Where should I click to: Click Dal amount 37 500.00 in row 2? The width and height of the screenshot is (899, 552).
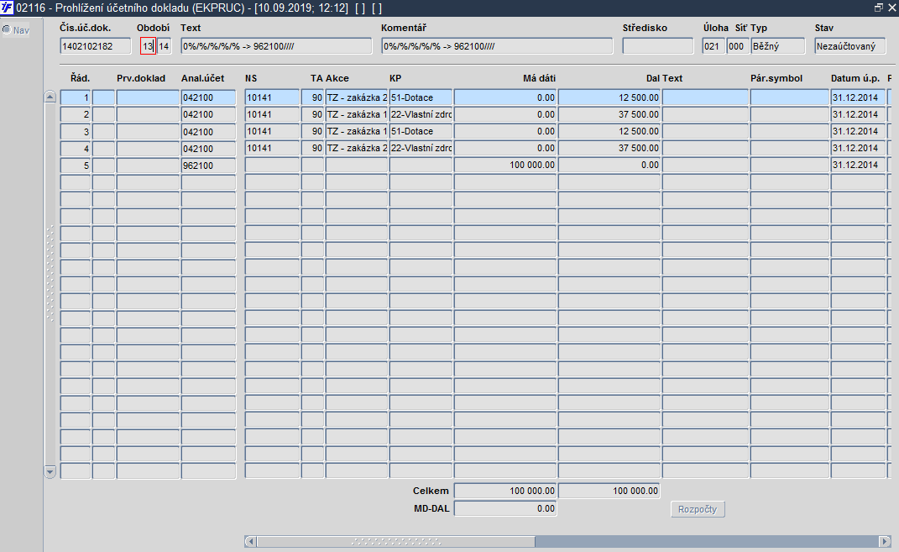609,114
